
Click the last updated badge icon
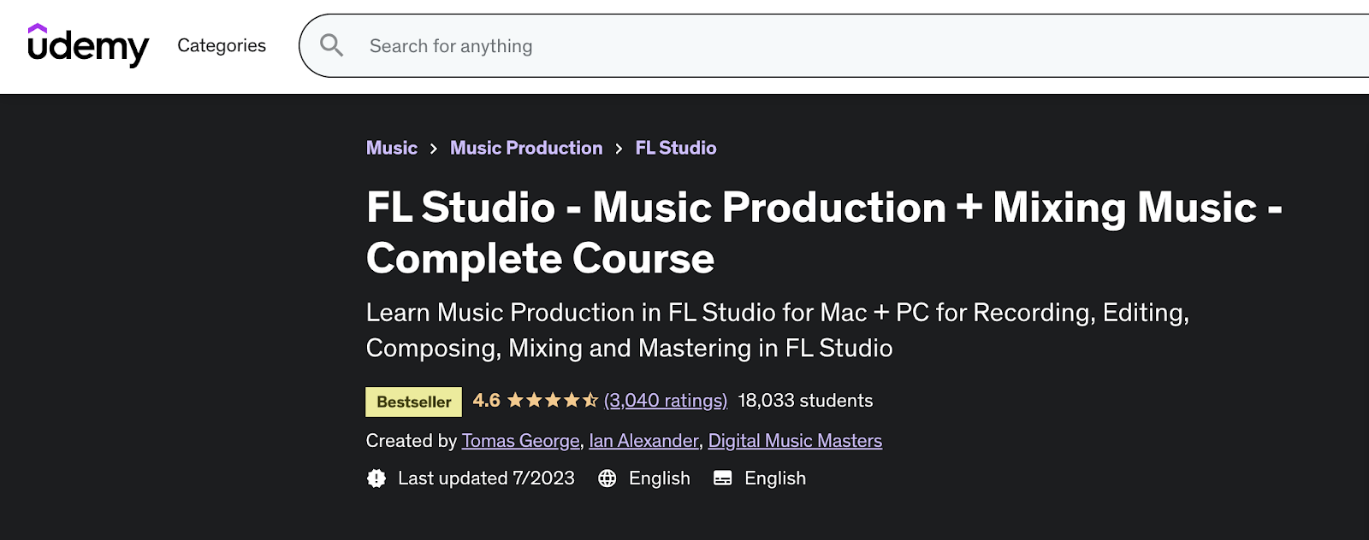tap(376, 478)
